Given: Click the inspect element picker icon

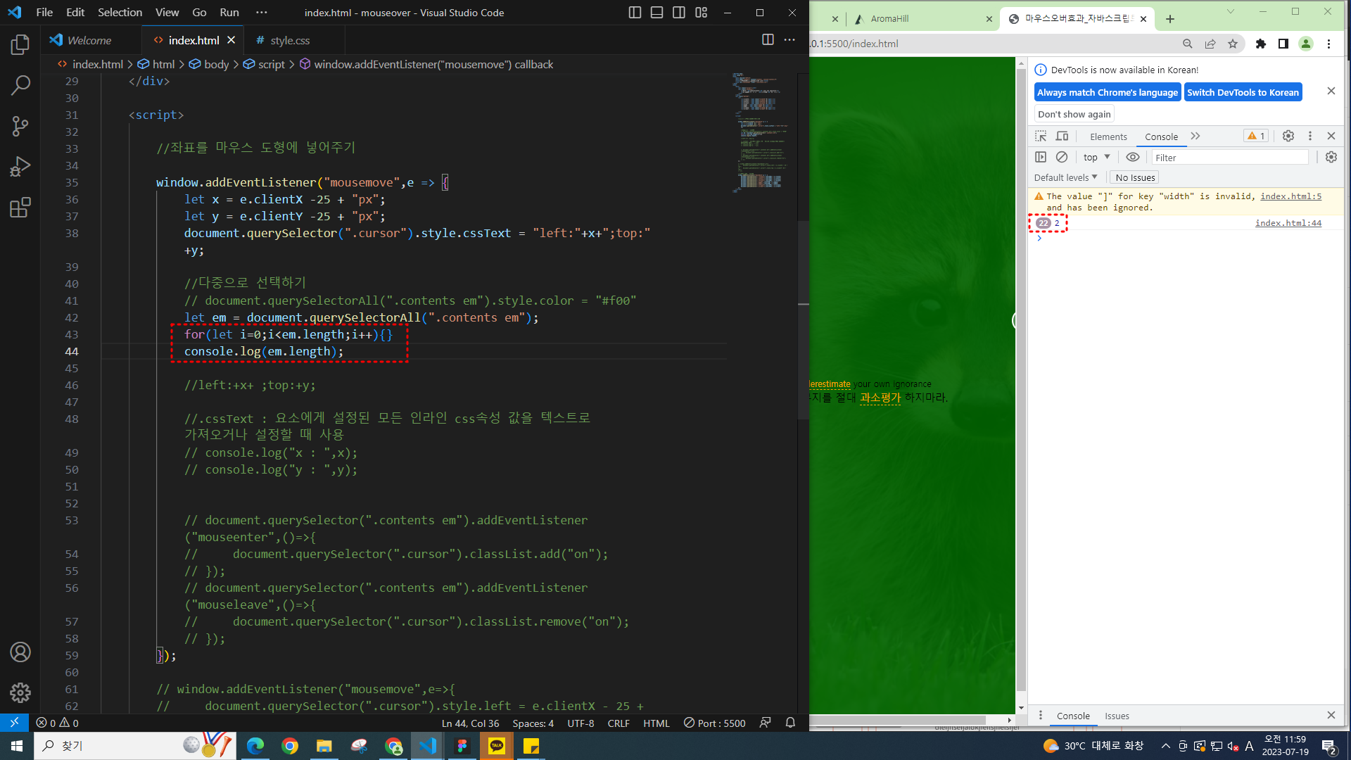Looking at the screenshot, I should (x=1041, y=137).
